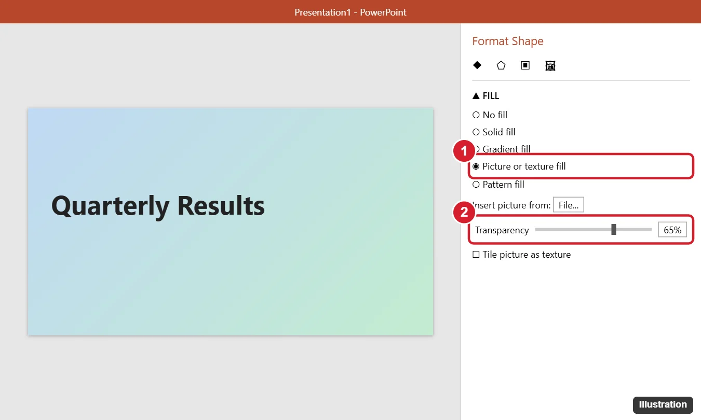Open the square Size & Properties icon
Screen dimensions: 701x420
(525, 65)
